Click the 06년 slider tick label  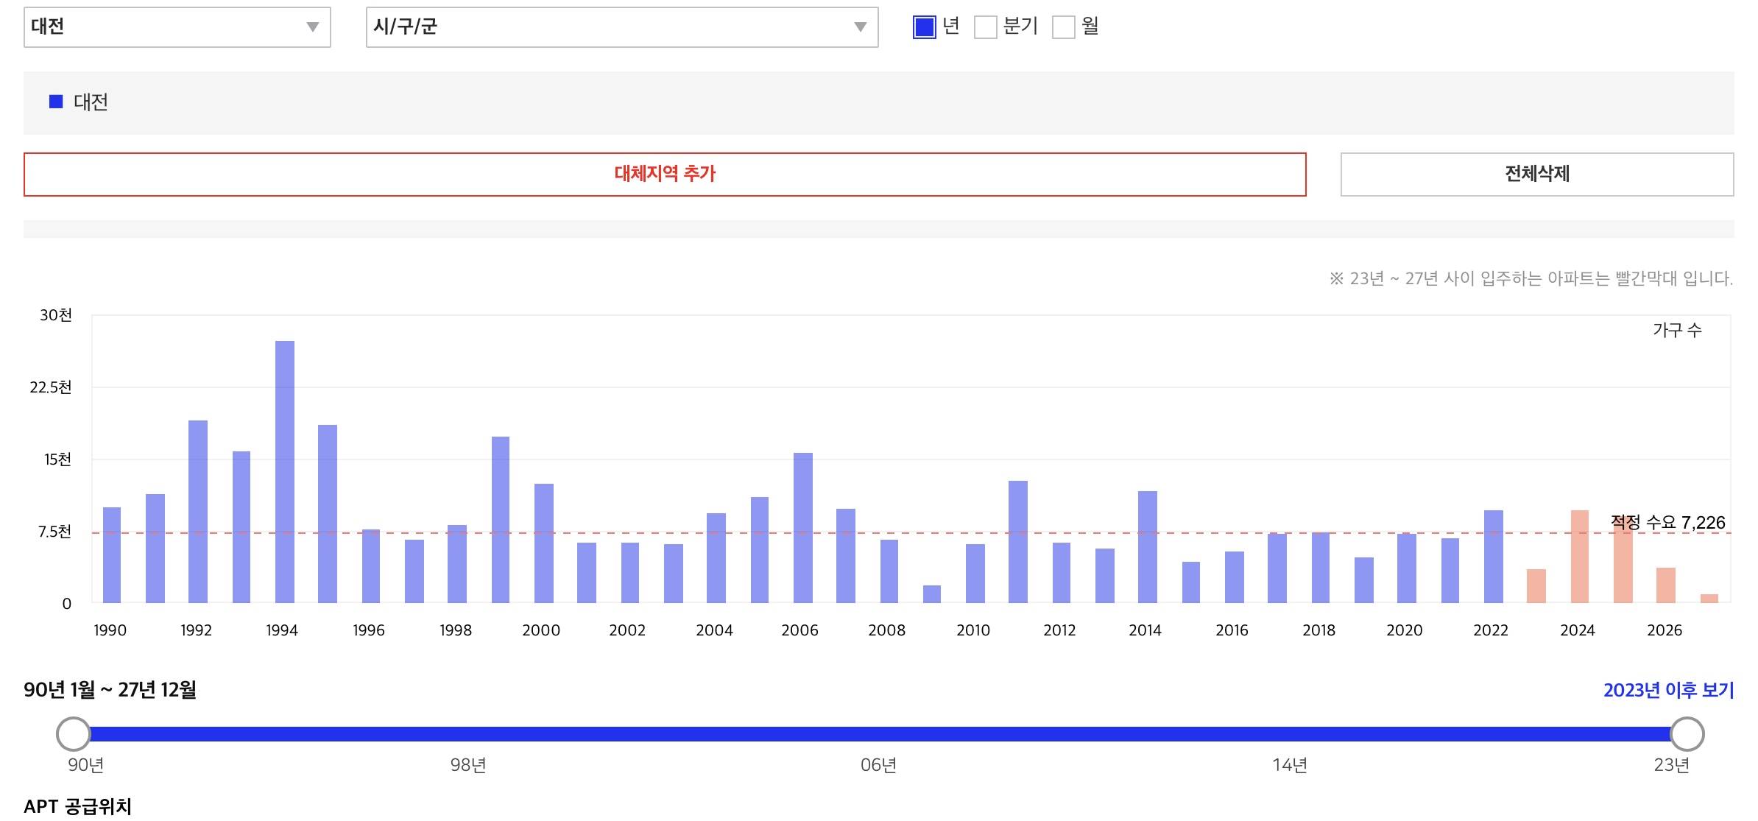click(878, 765)
